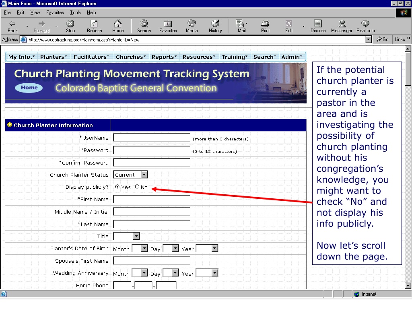Open the browser Home icon
Viewport: 412px width, 309px height.
(x=118, y=23)
